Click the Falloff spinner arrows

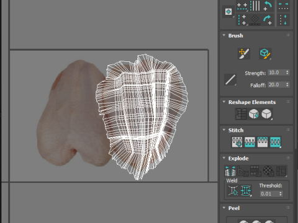(287, 85)
